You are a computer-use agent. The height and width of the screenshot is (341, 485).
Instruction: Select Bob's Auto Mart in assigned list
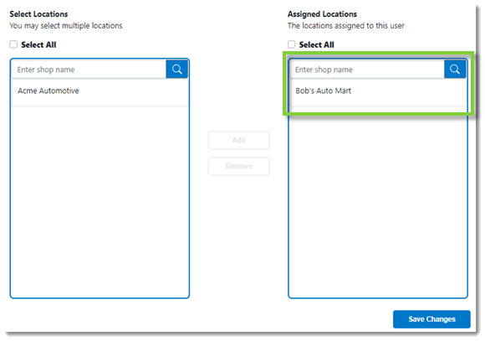(x=378, y=91)
